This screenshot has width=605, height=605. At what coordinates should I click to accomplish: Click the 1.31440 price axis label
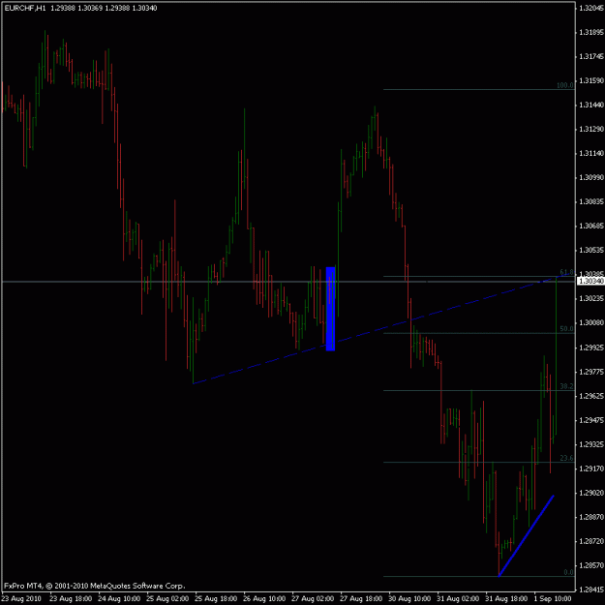tap(591, 105)
